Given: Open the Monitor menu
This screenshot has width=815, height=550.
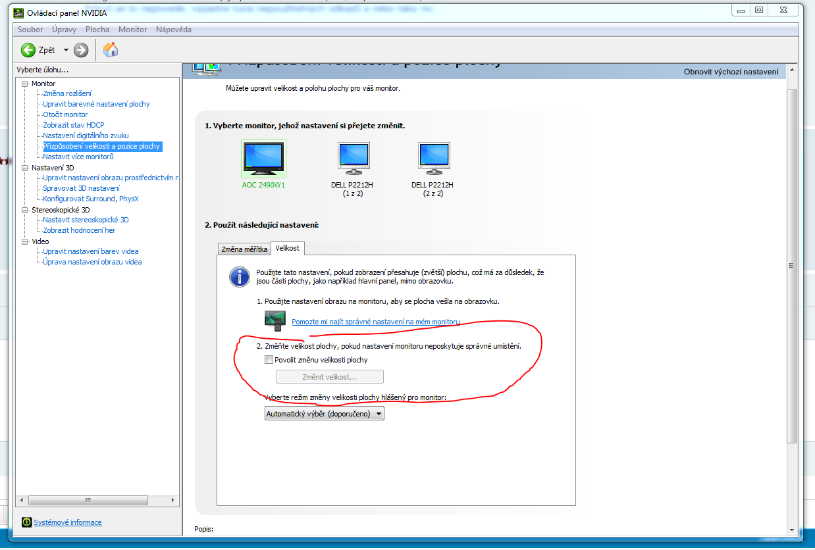Looking at the screenshot, I should coord(133,30).
